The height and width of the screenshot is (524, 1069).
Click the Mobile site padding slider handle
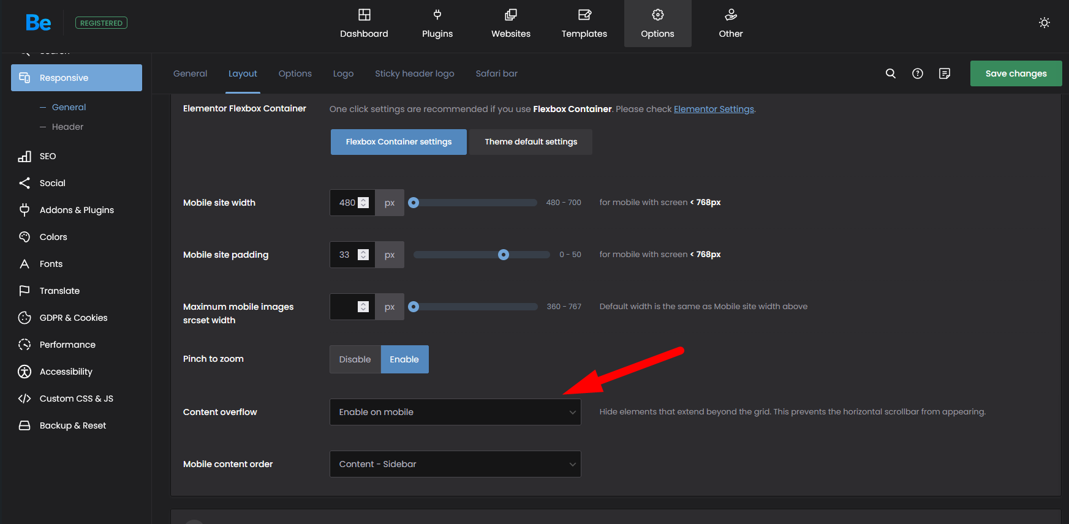504,255
